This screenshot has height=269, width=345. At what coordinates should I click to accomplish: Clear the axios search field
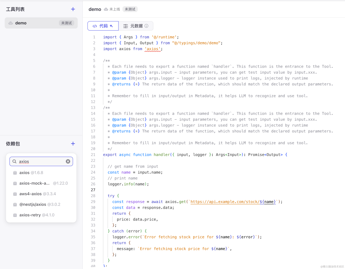(x=68, y=161)
